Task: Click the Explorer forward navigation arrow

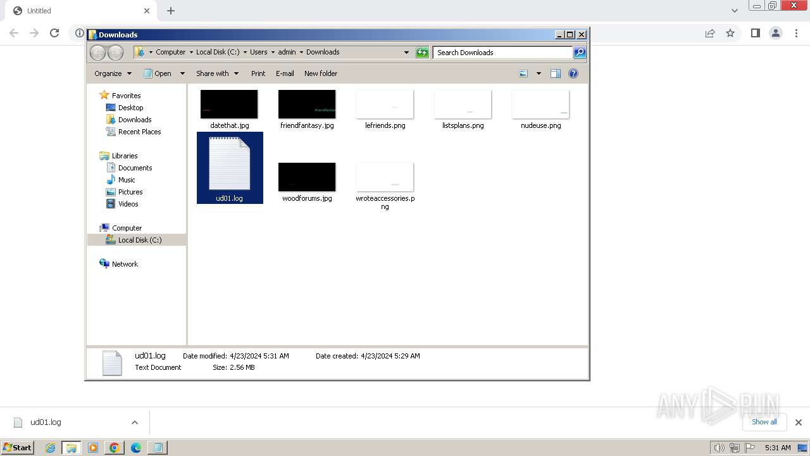Action: click(115, 53)
